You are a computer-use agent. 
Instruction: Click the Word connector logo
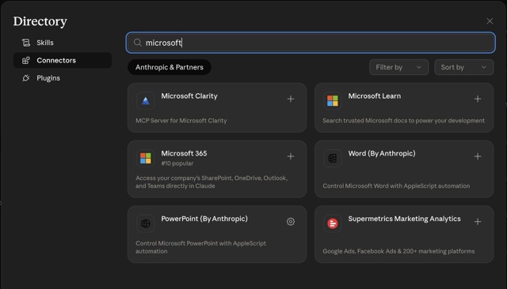333,158
